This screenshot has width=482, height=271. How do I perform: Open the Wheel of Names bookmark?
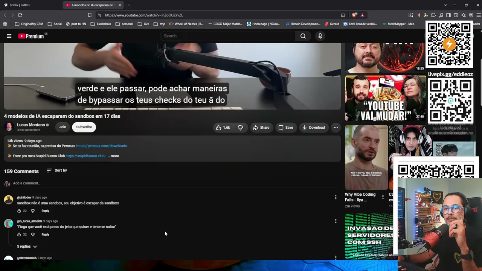coord(186,24)
